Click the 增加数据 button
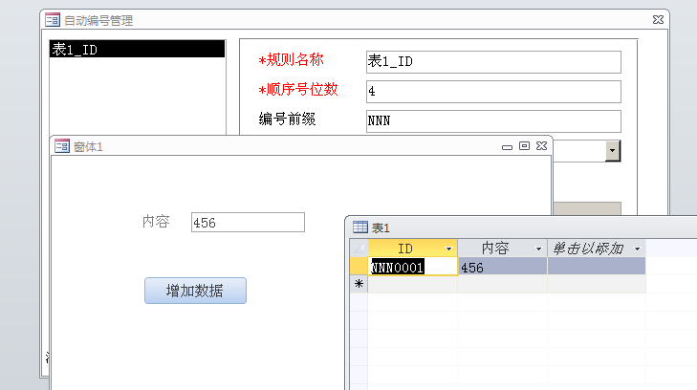Image resolution: width=697 pixels, height=390 pixels. pos(196,291)
